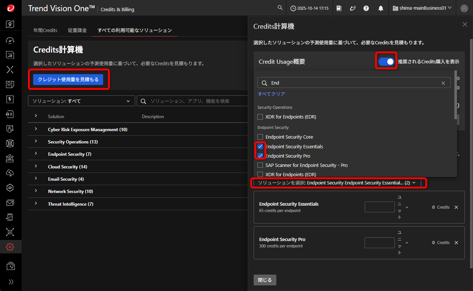Image resolution: width=473 pixels, height=291 pixels.
Task: Expand the sidebar with double chevron icon
Action: pyautogui.click(x=11, y=282)
